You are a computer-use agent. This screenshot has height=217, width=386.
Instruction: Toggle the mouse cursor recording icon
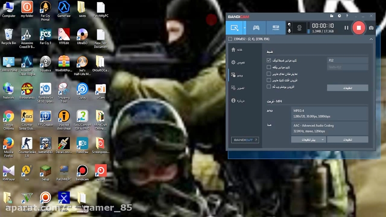pyautogui.click(x=289, y=24)
